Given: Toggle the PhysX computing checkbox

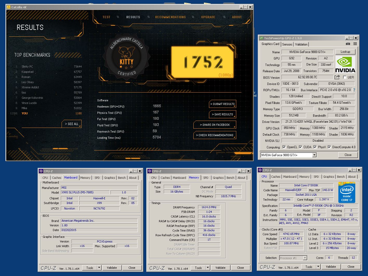Looking at the screenshot, I should click(x=315, y=147).
